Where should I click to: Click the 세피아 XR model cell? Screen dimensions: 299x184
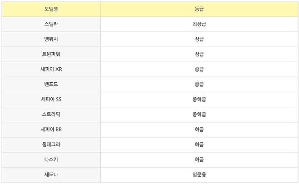tap(51, 69)
